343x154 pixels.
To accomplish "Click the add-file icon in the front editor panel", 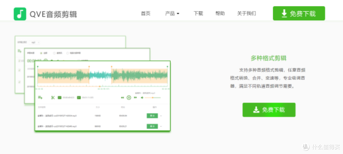I will click(x=40, y=98).
